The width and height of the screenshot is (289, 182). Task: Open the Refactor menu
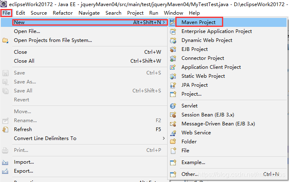pyautogui.click(x=63, y=13)
